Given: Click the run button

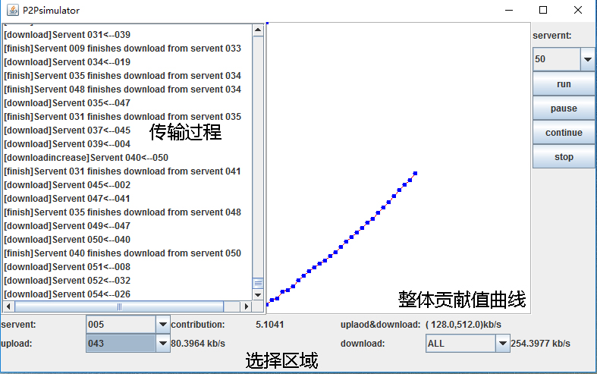Looking at the screenshot, I should [x=564, y=83].
